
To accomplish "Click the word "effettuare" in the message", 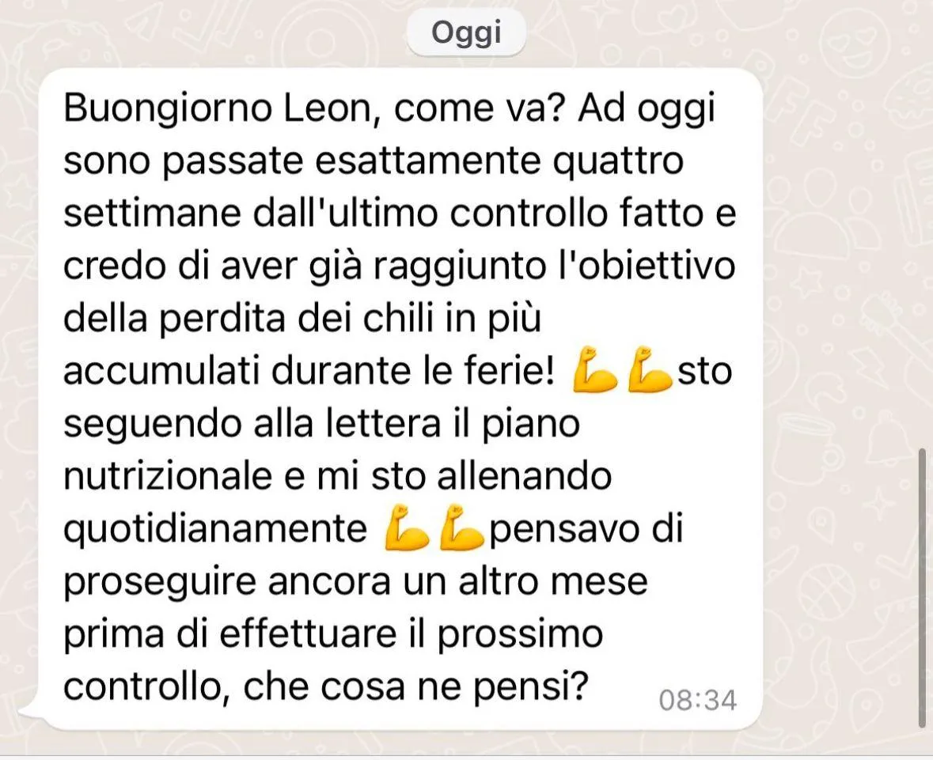I will (308, 633).
